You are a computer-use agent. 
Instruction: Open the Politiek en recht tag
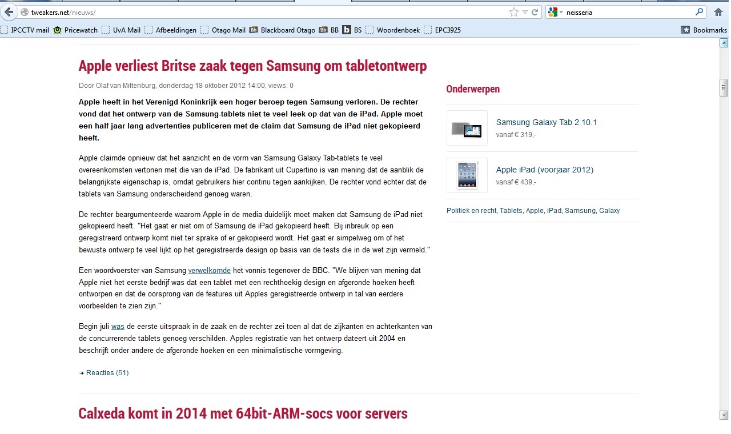[472, 211]
